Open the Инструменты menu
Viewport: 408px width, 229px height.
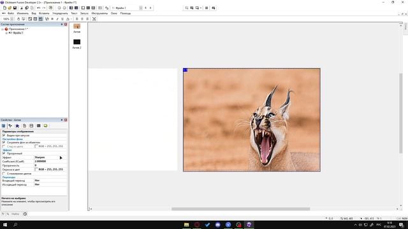[99, 13]
